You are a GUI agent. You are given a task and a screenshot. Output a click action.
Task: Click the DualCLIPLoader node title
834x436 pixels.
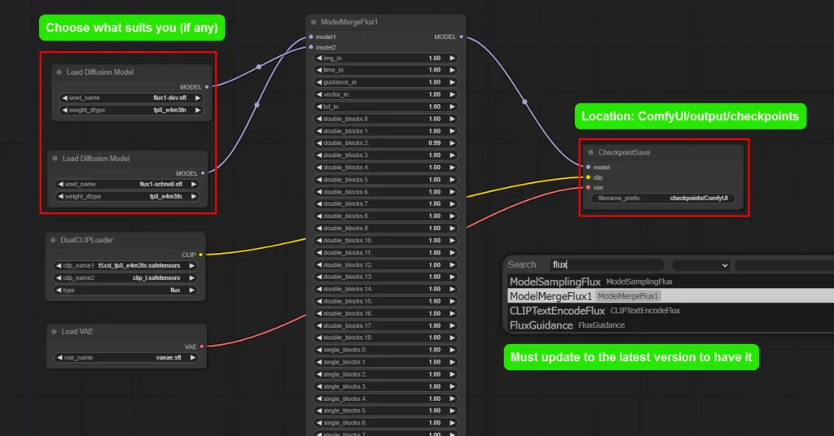coord(86,240)
